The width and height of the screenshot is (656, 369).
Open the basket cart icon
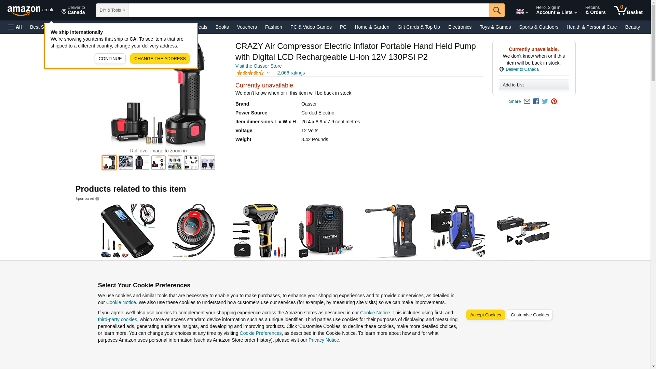[628, 10]
